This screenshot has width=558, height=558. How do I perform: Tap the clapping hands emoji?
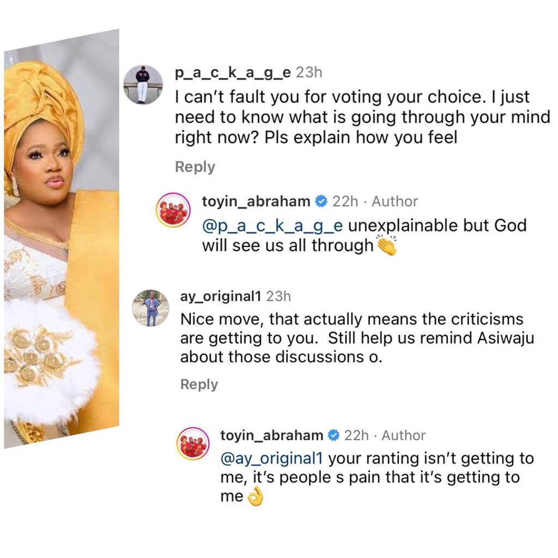point(387,246)
